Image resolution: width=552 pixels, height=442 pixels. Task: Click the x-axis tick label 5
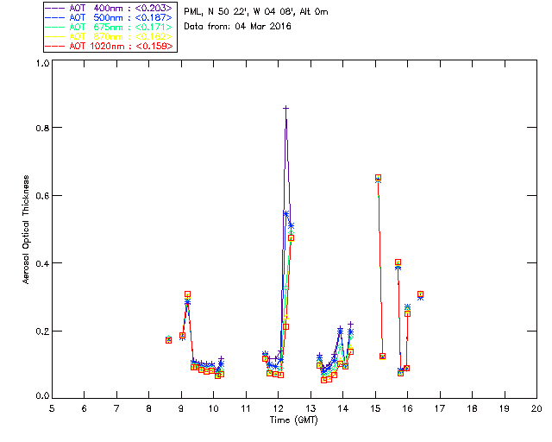tap(52, 408)
